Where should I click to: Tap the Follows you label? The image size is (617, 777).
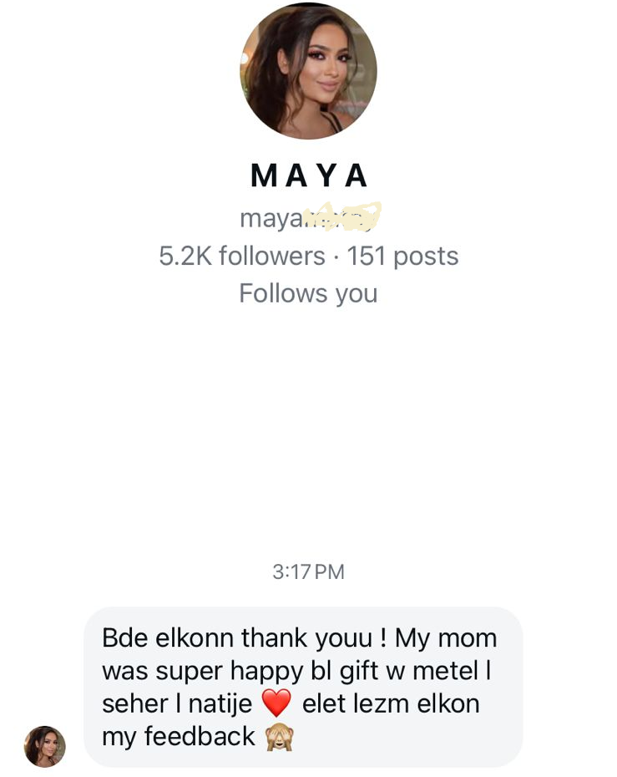(x=308, y=293)
